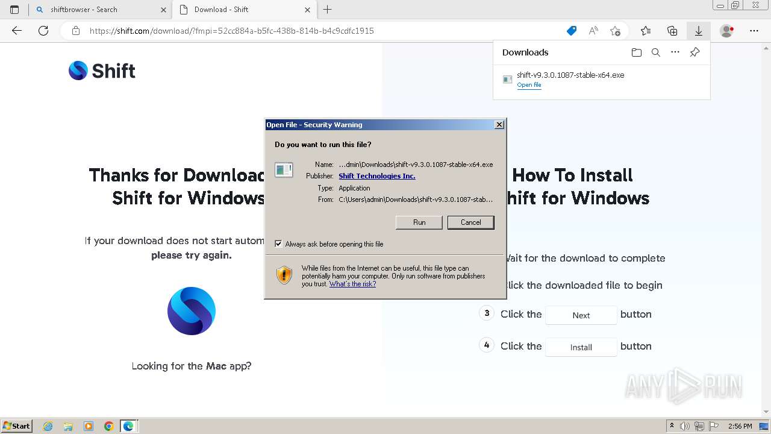Show hidden system tray icons
The width and height of the screenshot is (771, 434).
point(672,426)
